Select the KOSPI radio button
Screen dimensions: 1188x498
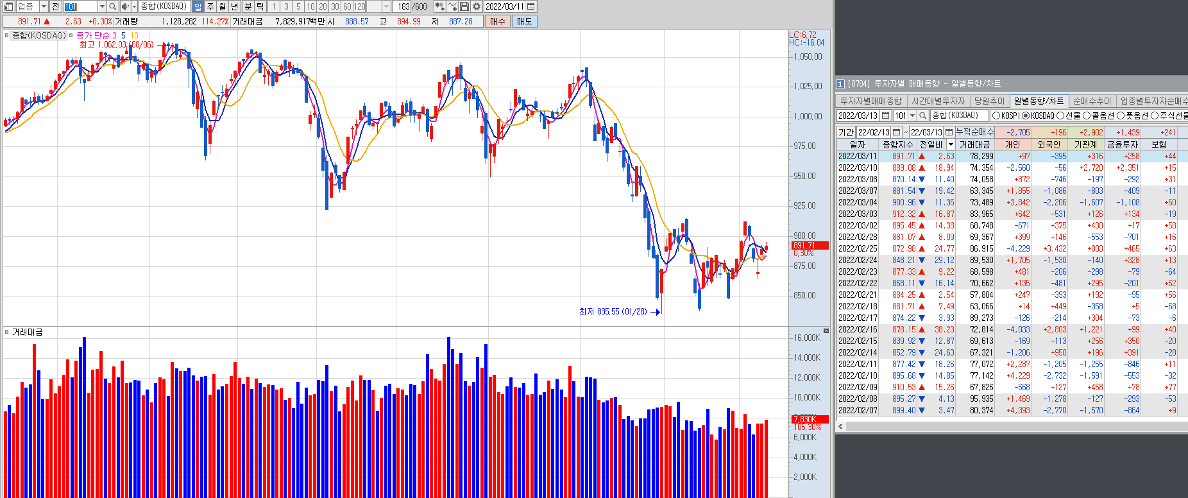(x=996, y=116)
